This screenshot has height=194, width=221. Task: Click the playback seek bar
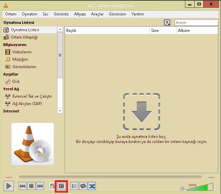point(110,177)
